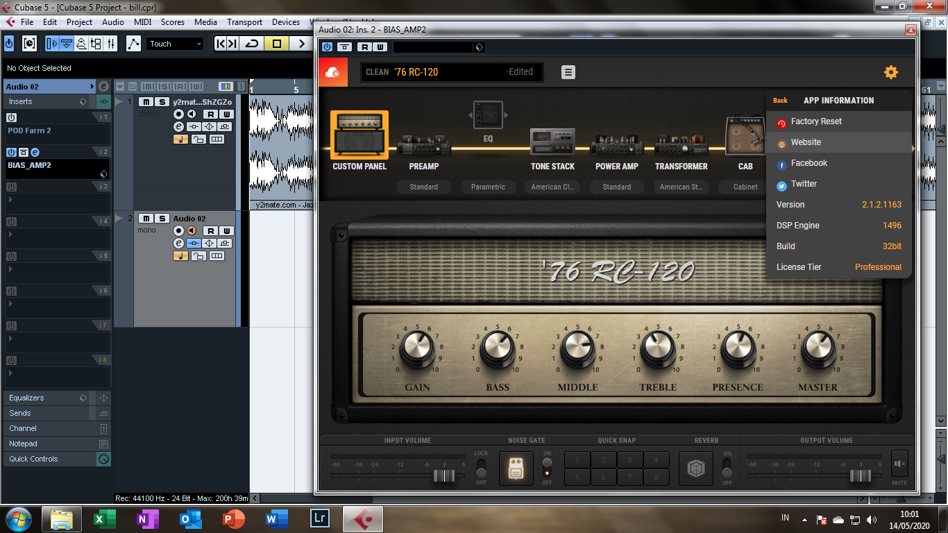Click Factory Reset option

(838, 121)
